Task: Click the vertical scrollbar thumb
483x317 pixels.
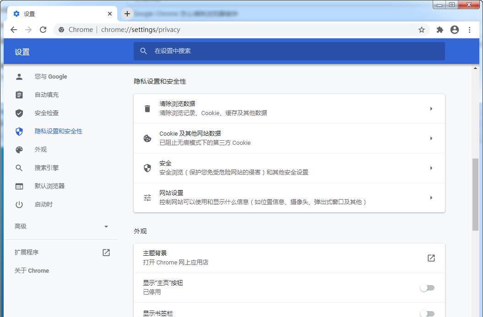Action: tap(475, 194)
